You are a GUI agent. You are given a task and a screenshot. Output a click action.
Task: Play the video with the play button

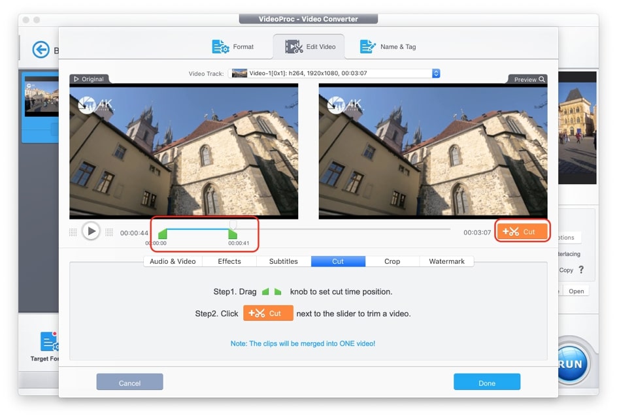[x=91, y=231]
